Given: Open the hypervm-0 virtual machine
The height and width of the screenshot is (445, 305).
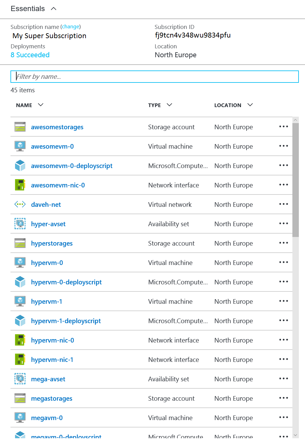Looking at the screenshot, I should click(46, 263).
